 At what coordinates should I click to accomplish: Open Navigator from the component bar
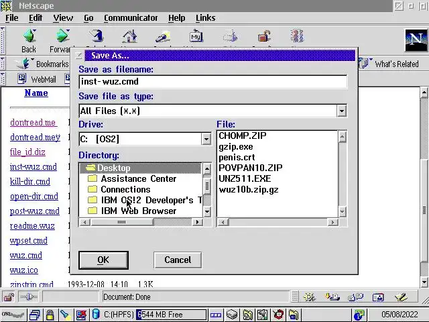tap(310, 297)
